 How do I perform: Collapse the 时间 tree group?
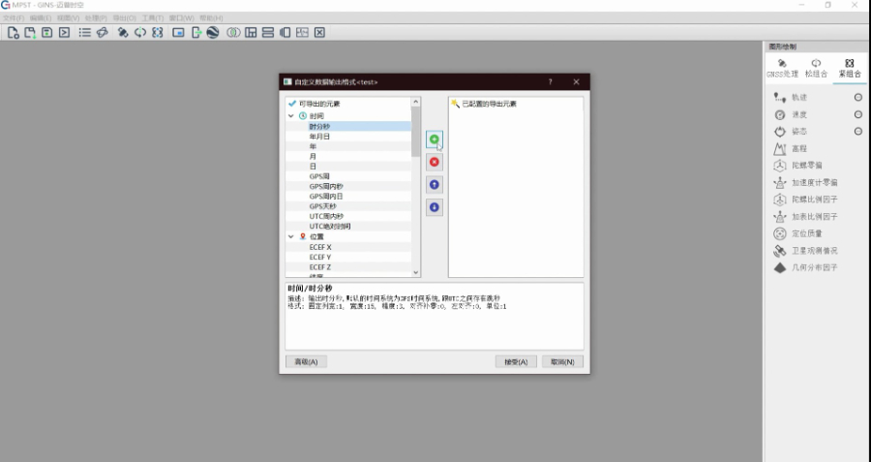pos(291,115)
